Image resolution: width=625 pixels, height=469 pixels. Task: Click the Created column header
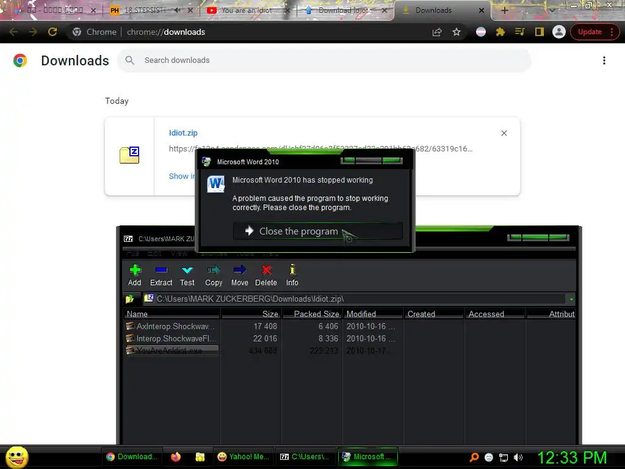click(x=434, y=314)
